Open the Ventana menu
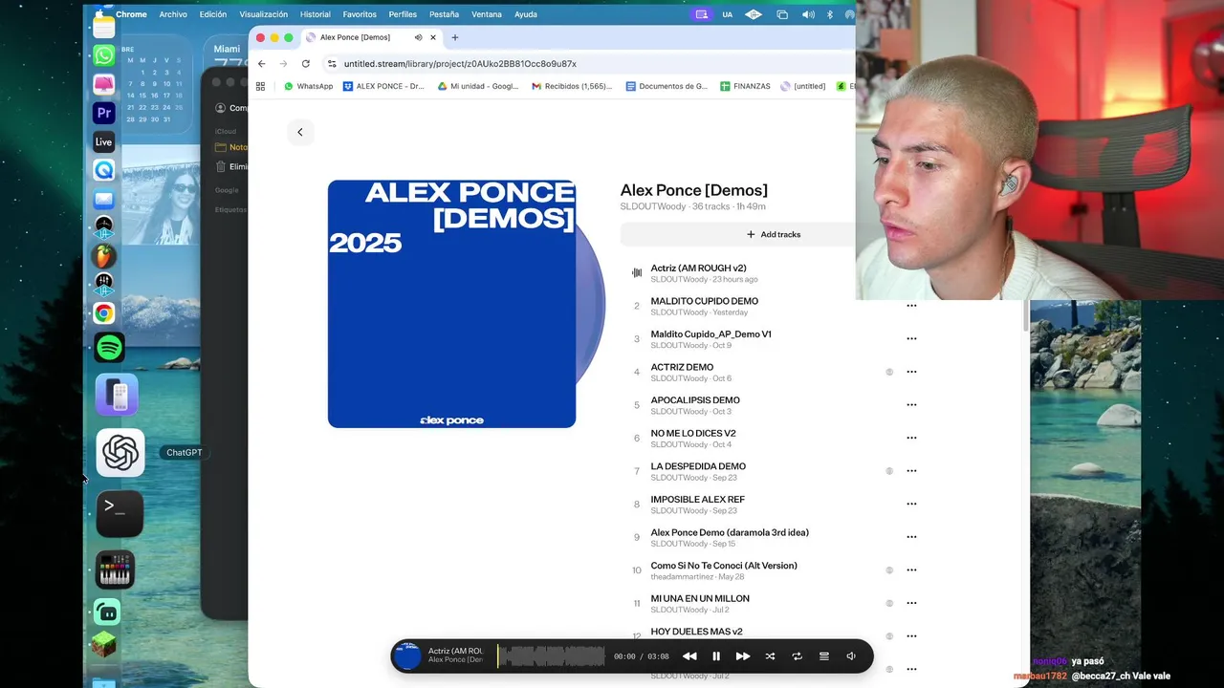The height and width of the screenshot is (688, 1224). tap(487, 14)
